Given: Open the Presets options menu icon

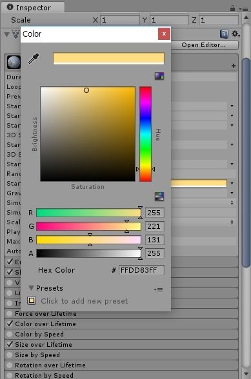Looking at the screenshot, I should (158, 289).
